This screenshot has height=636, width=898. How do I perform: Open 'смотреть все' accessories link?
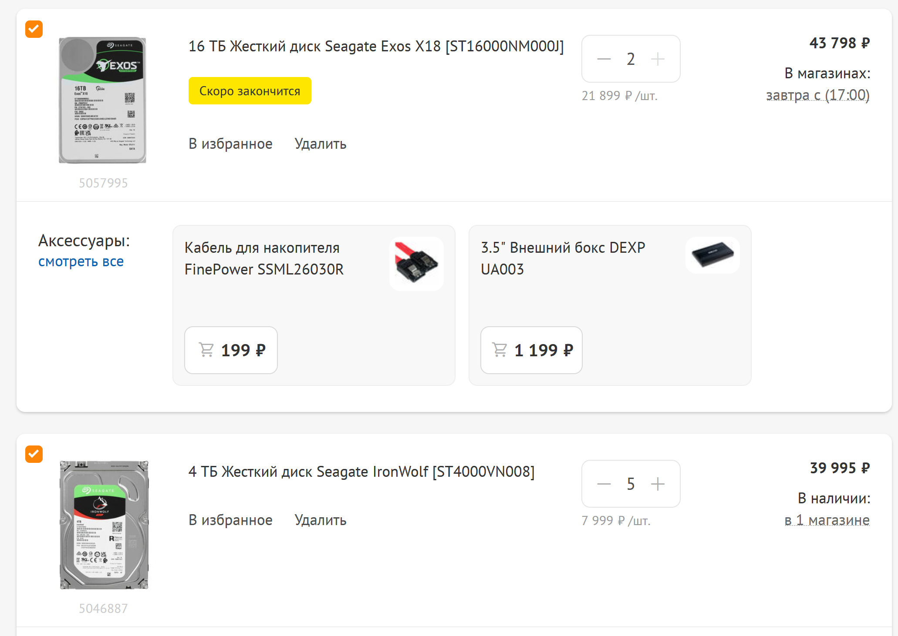coord(81,261)
